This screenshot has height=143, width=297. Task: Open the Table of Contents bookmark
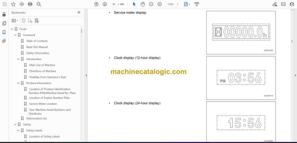pos(37,41)
